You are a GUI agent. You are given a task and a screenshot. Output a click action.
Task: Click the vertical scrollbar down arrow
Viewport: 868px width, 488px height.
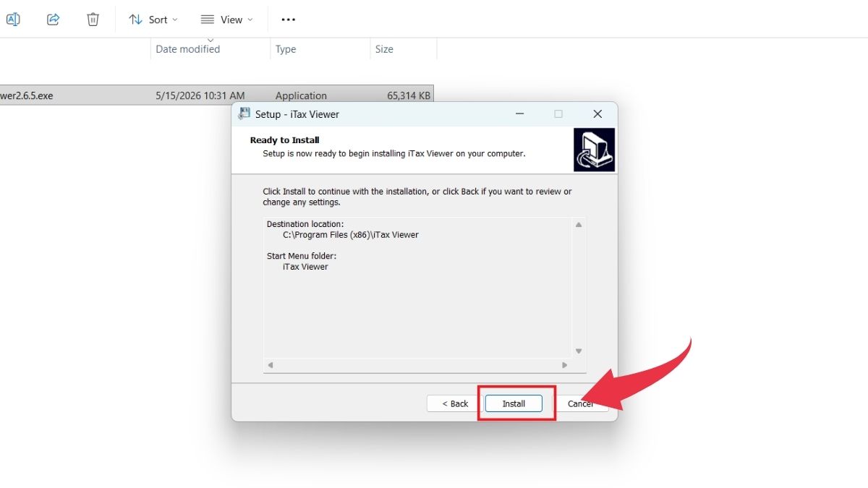[579, 351]
